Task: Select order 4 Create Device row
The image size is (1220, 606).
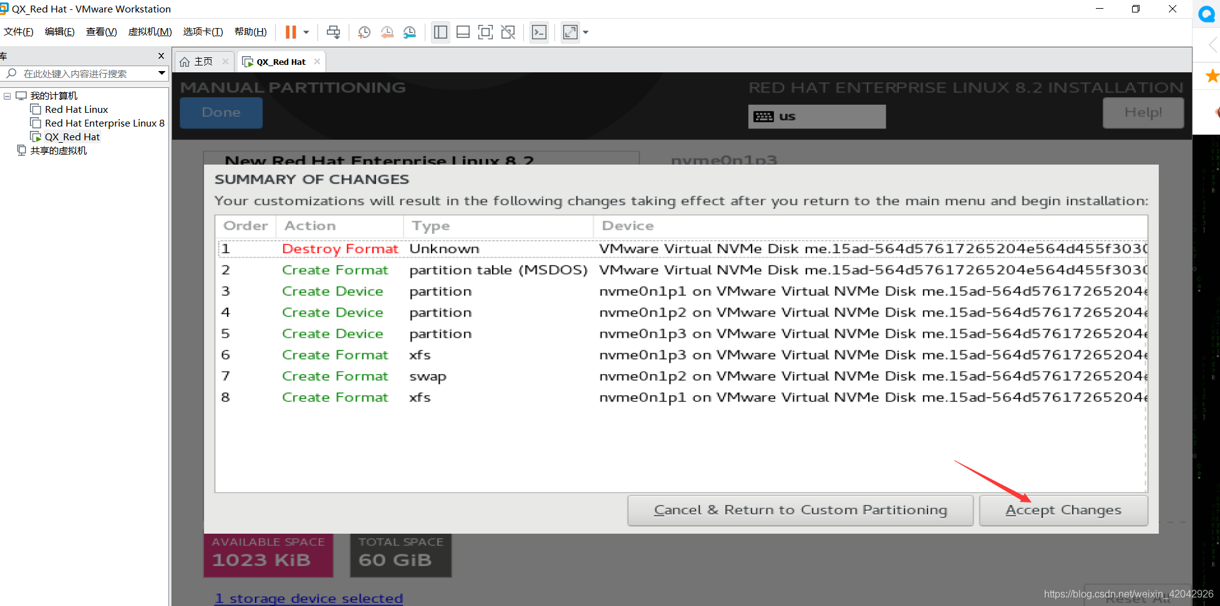Action: click(682, 312)
